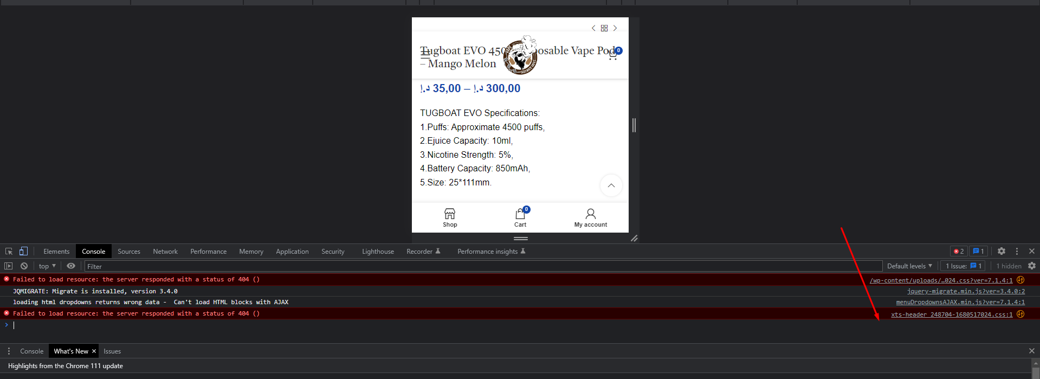Open the Lighthouse tab

[x=378, y=252]
